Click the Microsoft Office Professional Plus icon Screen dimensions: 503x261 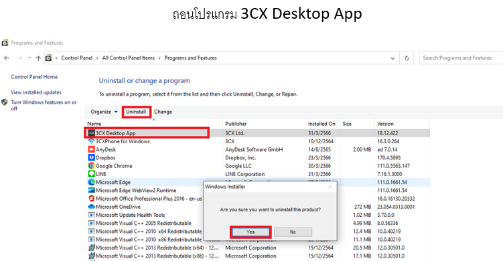click(92, 199)
